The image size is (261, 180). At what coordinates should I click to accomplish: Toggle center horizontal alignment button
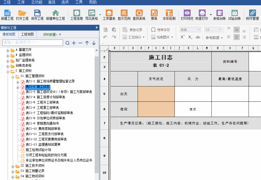tap(236, 37)
